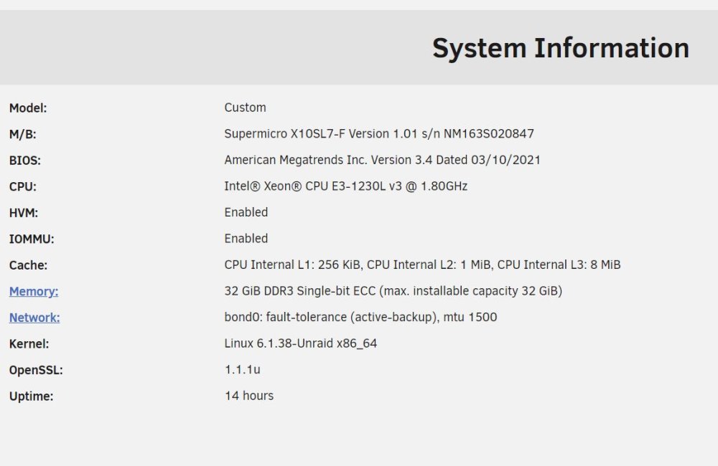Click the Kernel: label
The width and height of the screenshot is (718, 466).
29,344
